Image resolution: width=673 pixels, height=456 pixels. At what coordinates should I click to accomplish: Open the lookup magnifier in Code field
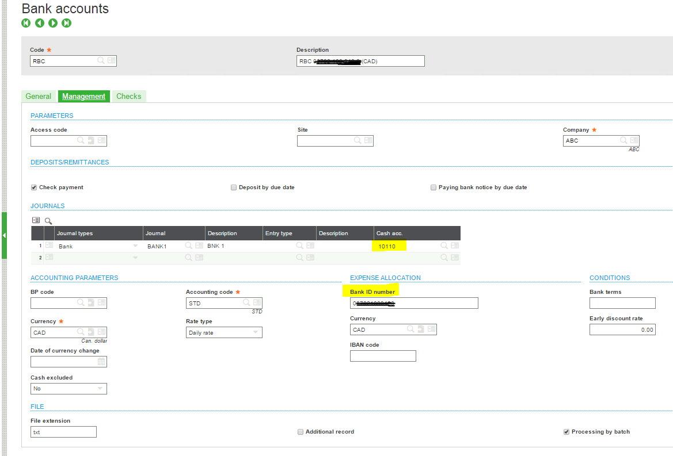tap(101, 60)
